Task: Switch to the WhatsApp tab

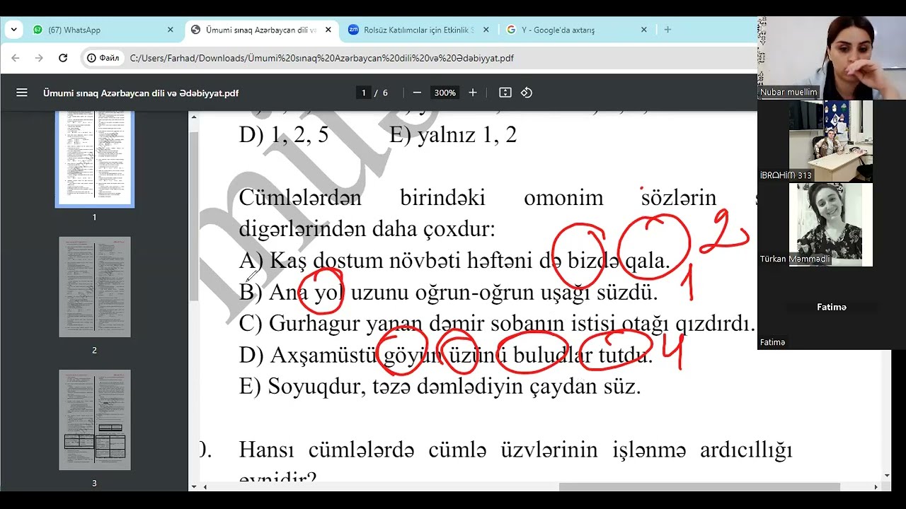Action: (x=103, y=30)
